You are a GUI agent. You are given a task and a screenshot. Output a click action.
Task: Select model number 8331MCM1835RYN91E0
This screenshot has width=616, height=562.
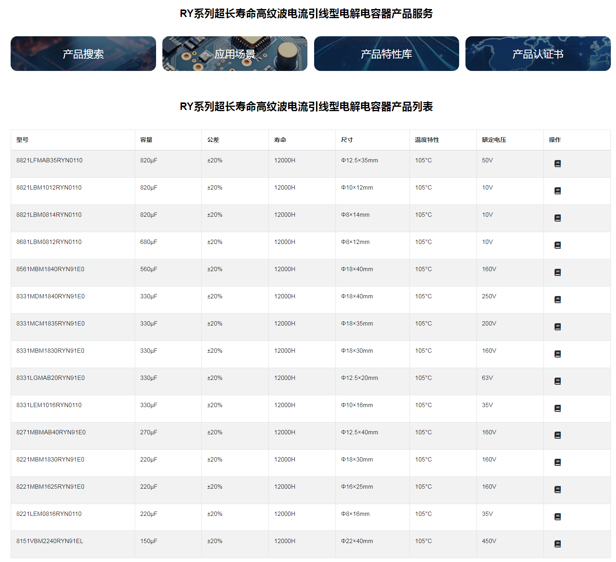tap(50, 324)
